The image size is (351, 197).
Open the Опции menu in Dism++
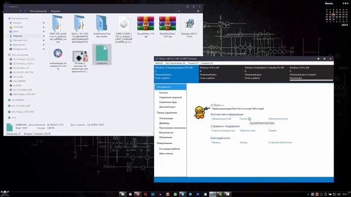tap(193, 63)
